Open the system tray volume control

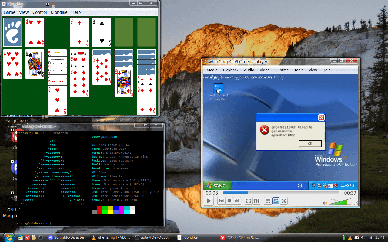(x=363, y=237)
